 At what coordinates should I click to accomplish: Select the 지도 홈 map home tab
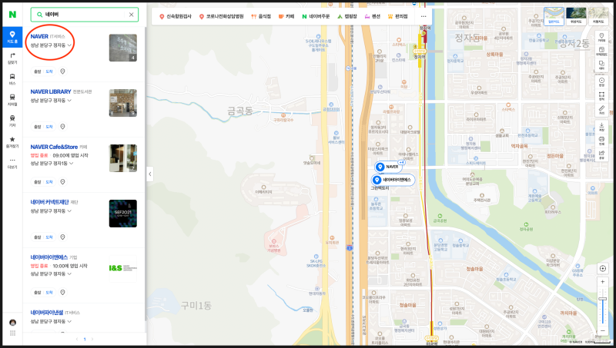click(12, 37)
